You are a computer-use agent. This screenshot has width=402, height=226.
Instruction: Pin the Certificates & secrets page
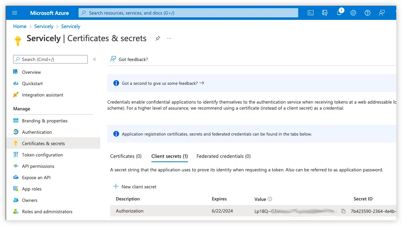tap(158, 38)
